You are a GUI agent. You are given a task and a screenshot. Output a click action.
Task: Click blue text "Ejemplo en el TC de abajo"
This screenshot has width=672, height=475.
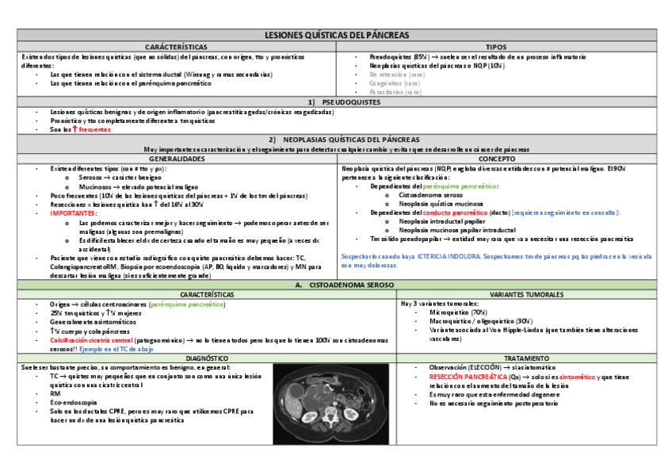click(116, 350)
